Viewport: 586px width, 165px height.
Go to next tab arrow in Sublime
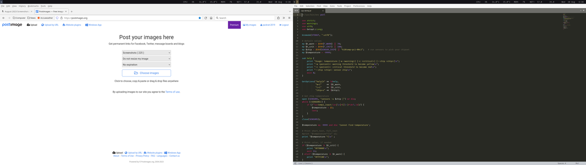coord(297,11)
